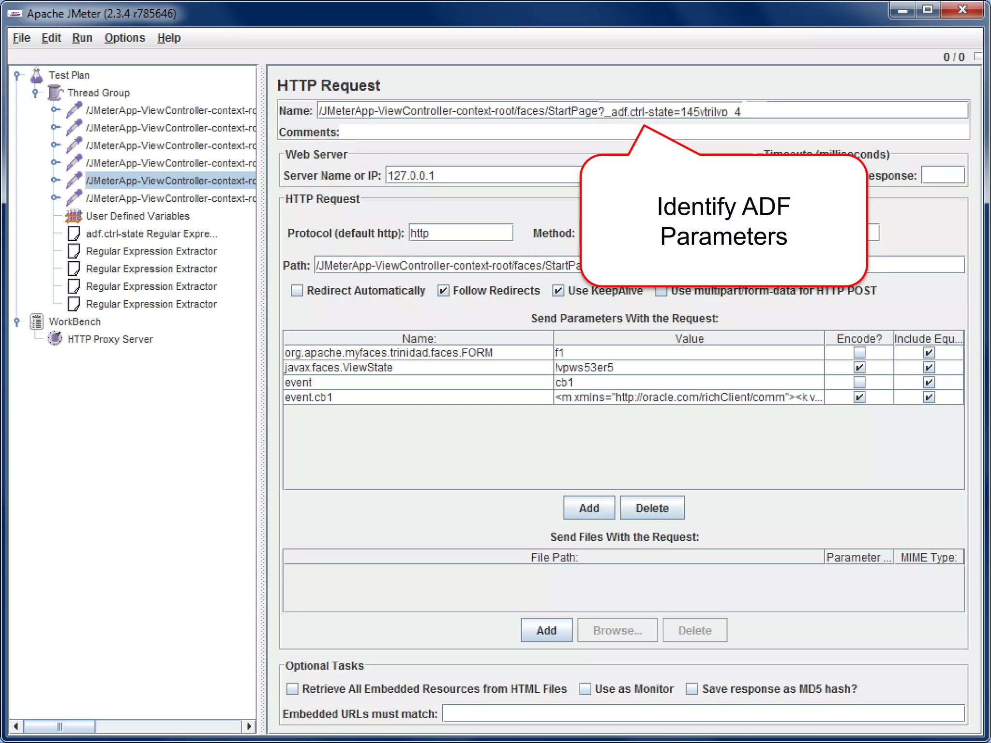Viewport: 991px width, 743px height.
Task: Select the sixth HTTP request sampler pipette icon
Action: pos(74,198)
